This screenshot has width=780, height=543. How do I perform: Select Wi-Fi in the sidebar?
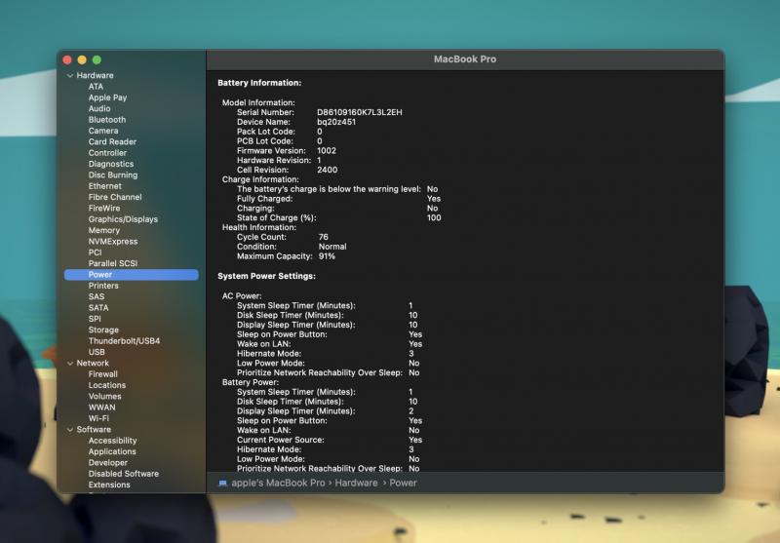click(x=98, y=418)
